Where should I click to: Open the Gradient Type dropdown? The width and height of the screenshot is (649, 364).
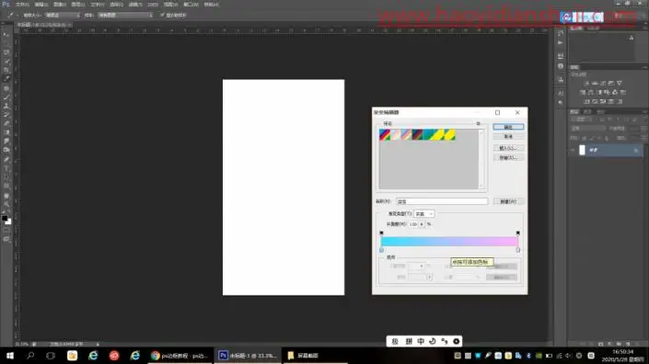[x=423, y=213]
